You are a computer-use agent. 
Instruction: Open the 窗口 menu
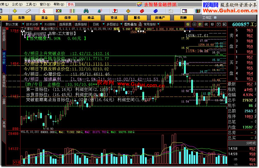[45, 4]
